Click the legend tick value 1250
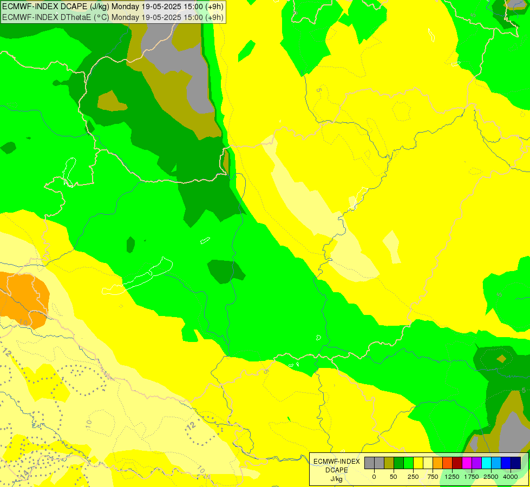The image size is (530, 487). tap(452, 477)
